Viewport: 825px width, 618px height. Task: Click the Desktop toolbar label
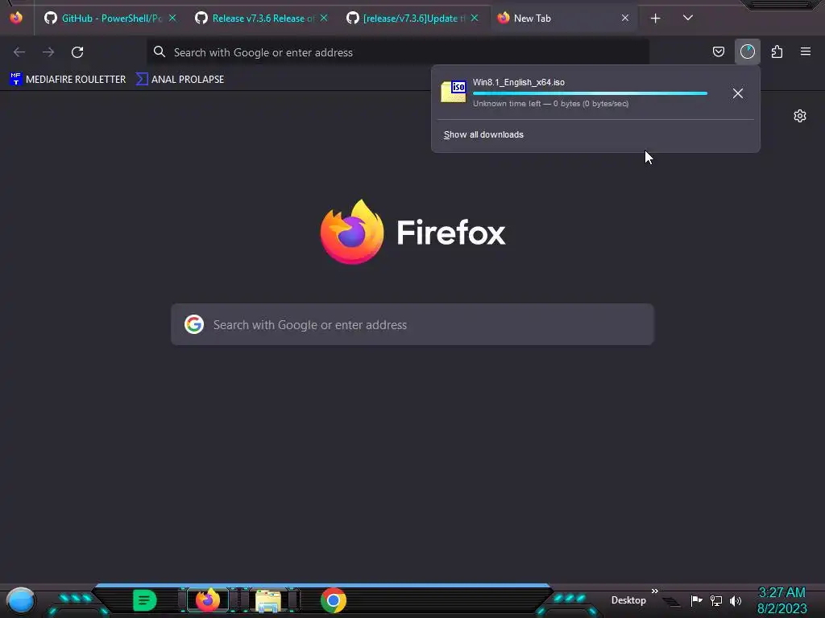point(628,600)
